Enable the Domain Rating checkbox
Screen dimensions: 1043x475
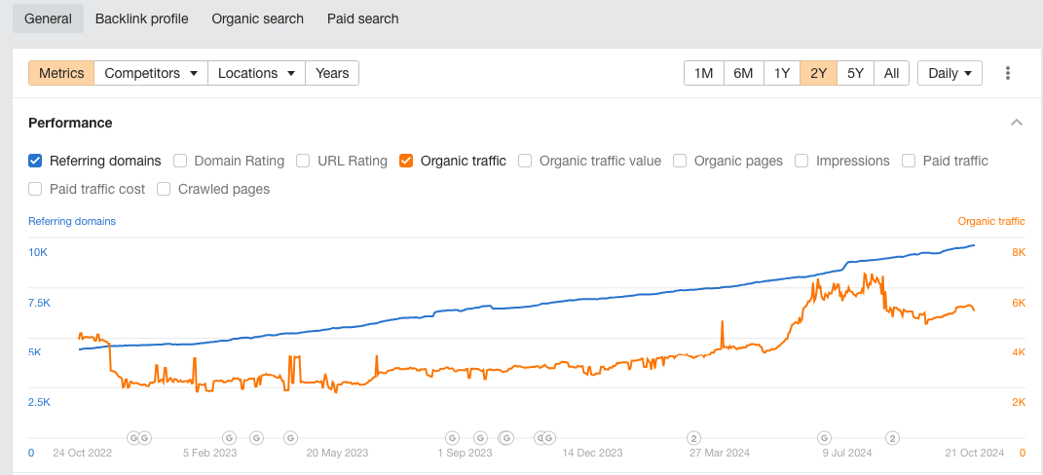[180, 161]
